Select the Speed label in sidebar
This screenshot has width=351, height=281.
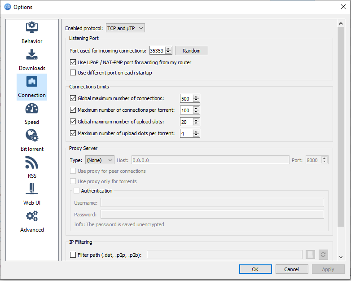pyautogui.click(x=32, y=122)
